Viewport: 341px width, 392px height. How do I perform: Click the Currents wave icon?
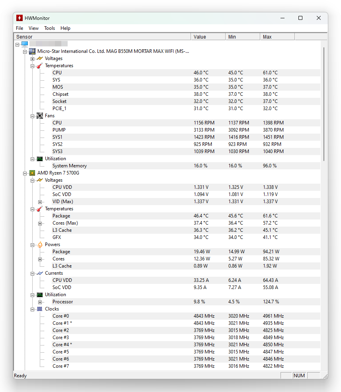click(x=40, y=273)
